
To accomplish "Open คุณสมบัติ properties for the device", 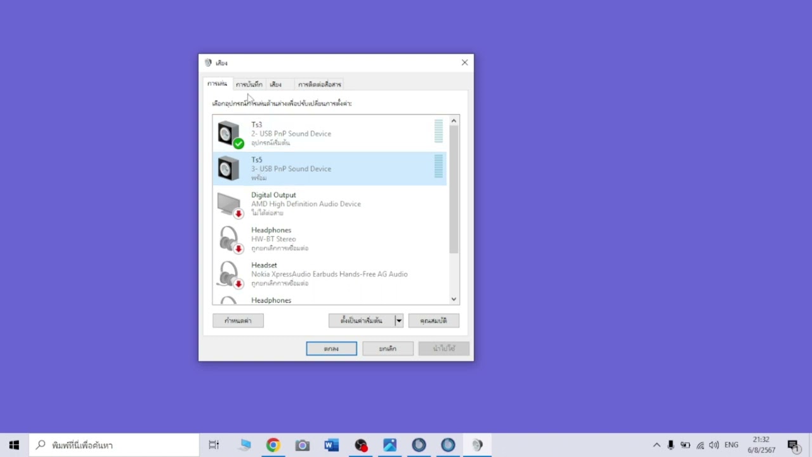I will (434, 321).
